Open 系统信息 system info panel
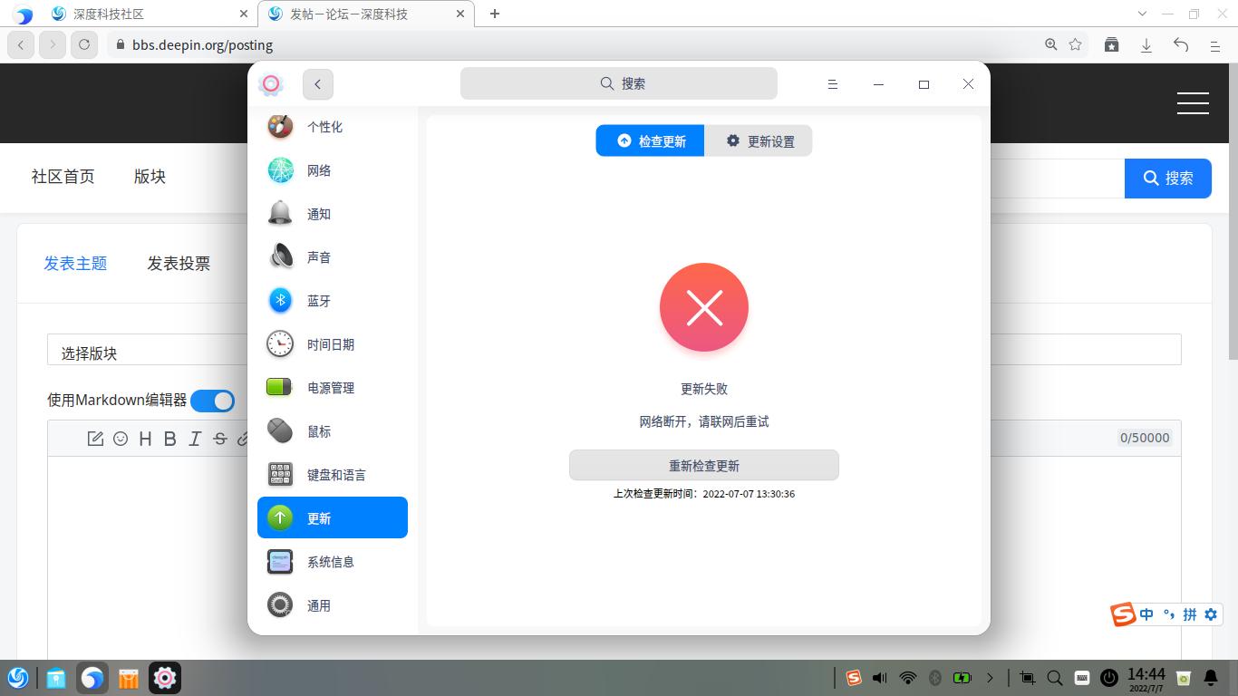This screenshot has height=696, width=1238. tap(330, 561)
